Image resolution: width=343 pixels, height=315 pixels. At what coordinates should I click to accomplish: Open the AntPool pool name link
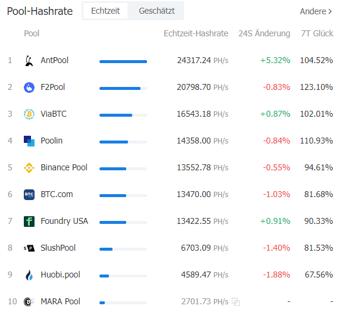point(54,60)
